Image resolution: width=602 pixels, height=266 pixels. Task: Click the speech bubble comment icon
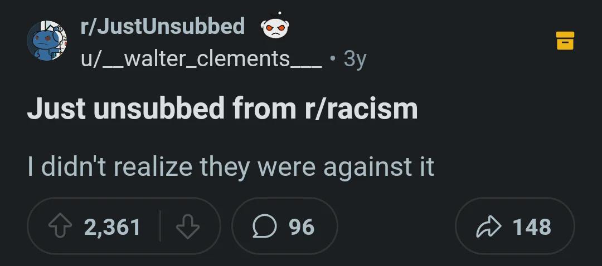click(x=265, y=226)
